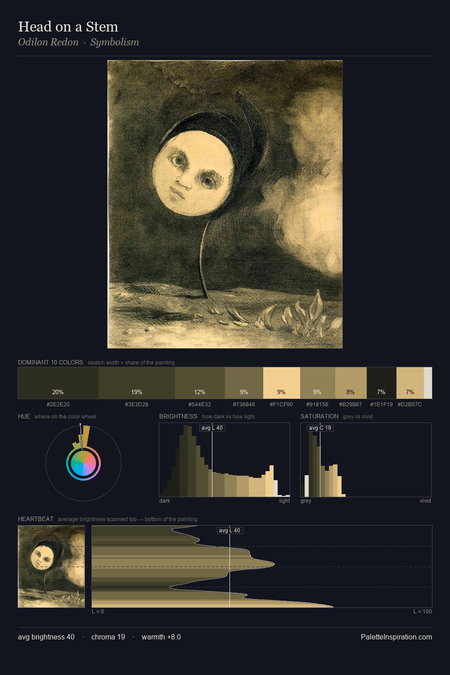450x675 pixels.
Task: Click 'grey vs vivid' caption
Action: 358,417
